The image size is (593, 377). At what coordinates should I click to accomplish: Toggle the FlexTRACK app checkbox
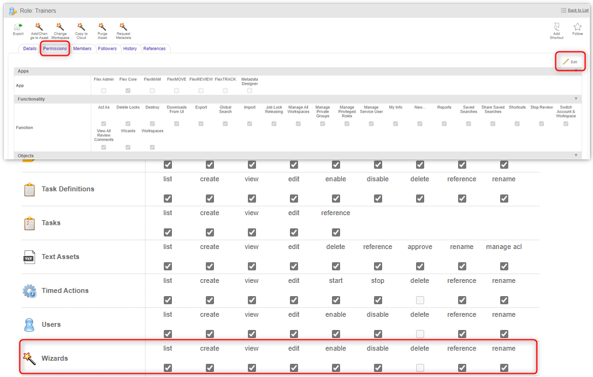click(225, 91)
